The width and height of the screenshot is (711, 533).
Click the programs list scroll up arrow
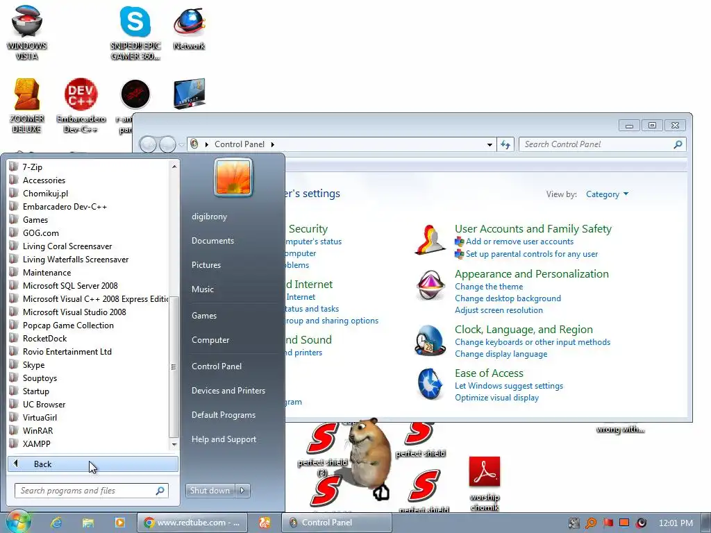coord(174,167)
